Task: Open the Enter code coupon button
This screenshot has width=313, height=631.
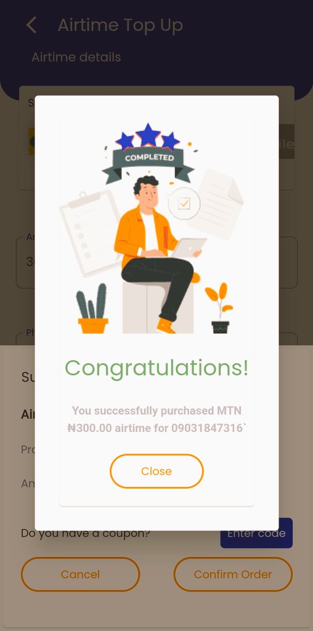Action: (x=256, y=533)
